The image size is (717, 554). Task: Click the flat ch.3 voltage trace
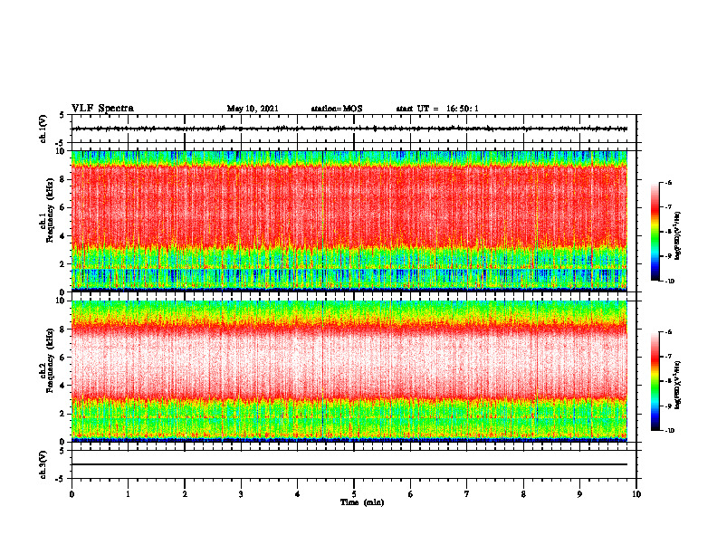(349, 464)
